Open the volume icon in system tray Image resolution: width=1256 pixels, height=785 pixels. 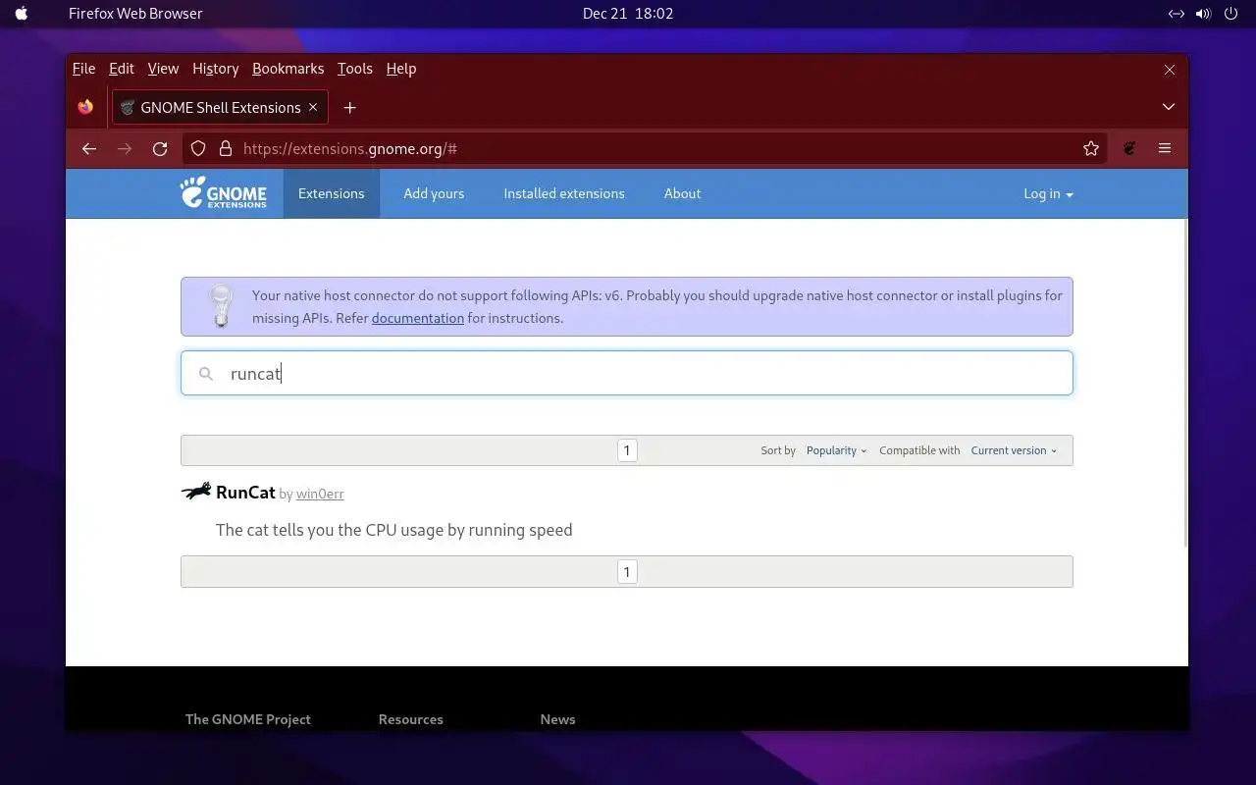coord(1203,14)
